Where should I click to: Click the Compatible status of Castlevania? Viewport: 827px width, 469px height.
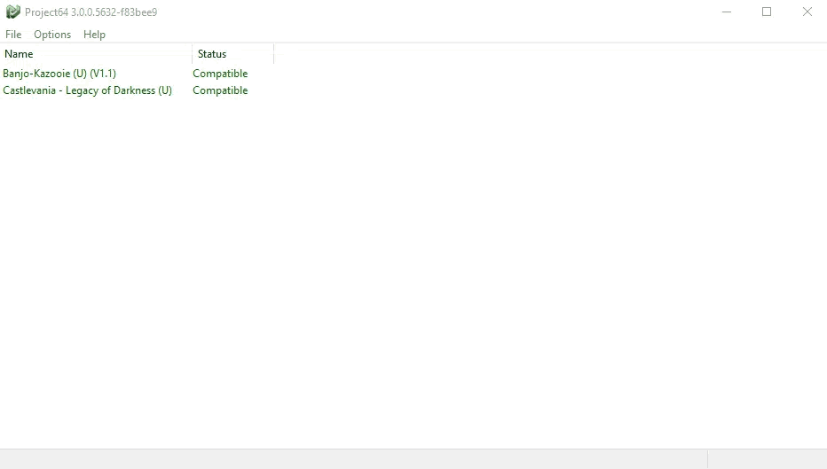[x=220, y=90]
